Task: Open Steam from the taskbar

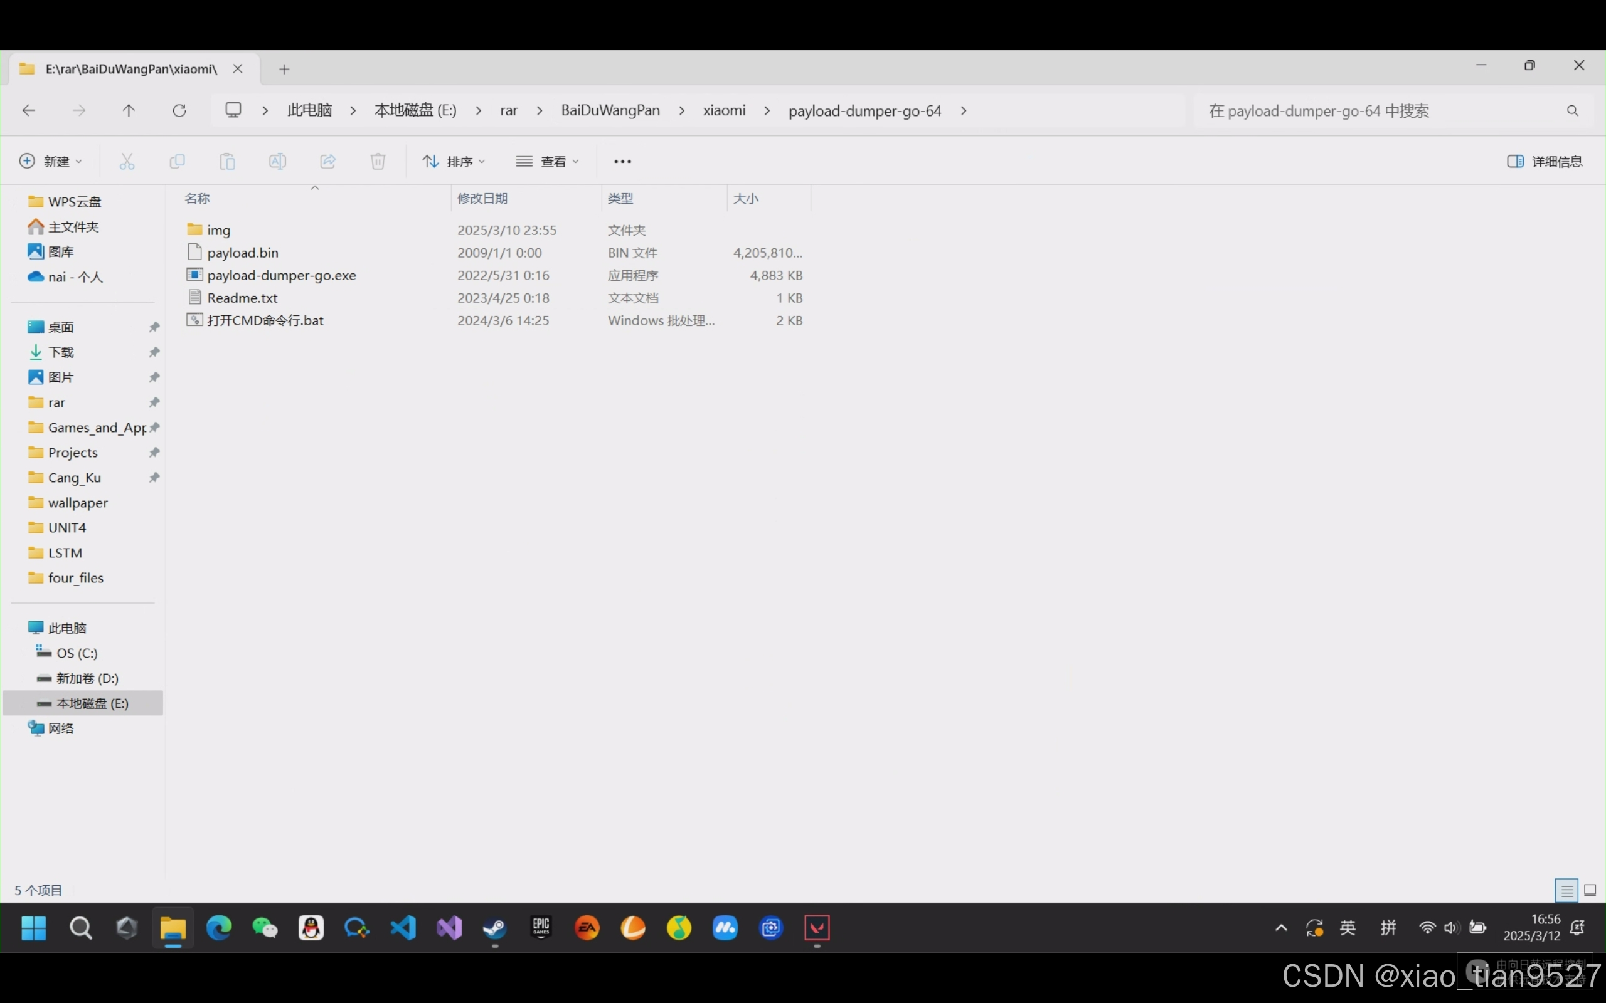Action: [494, 927]
